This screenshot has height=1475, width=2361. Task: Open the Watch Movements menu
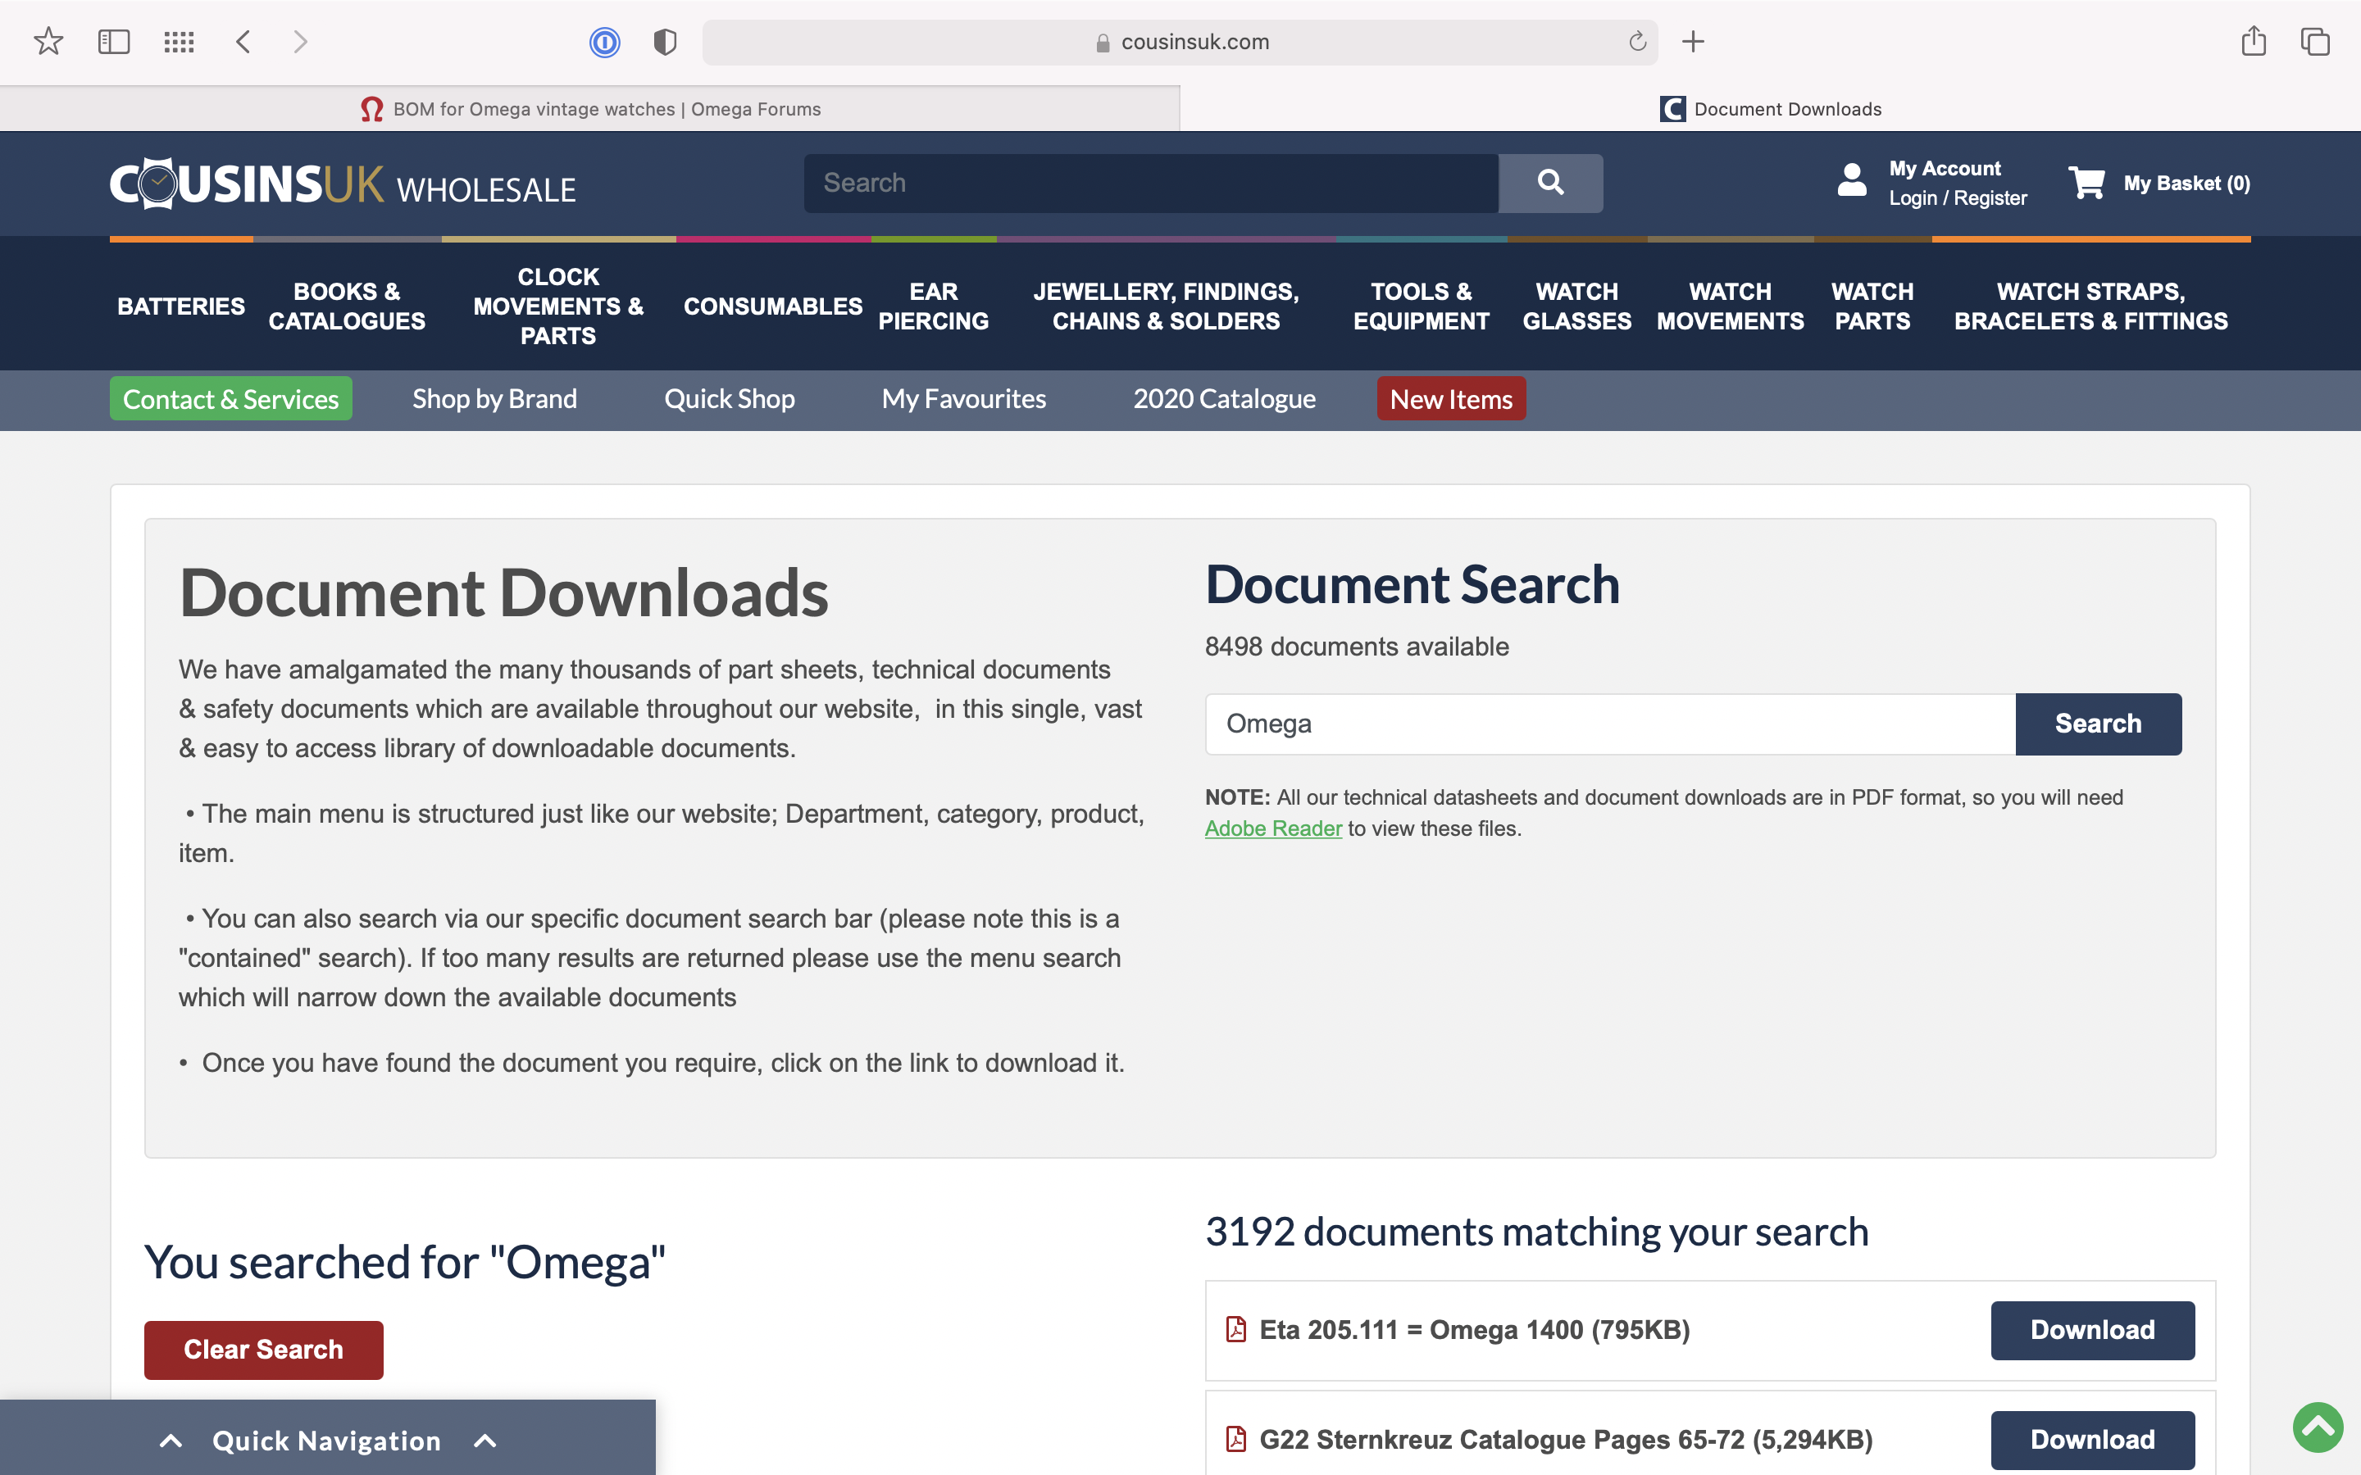click(x=1729, y=306)
